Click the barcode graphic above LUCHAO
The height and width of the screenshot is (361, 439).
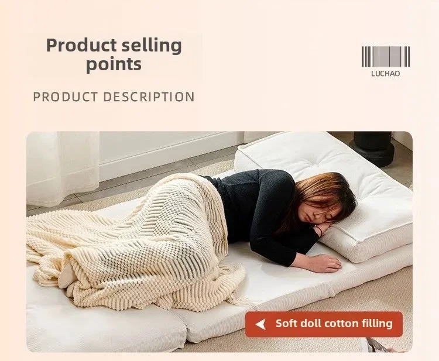(386, 57)
